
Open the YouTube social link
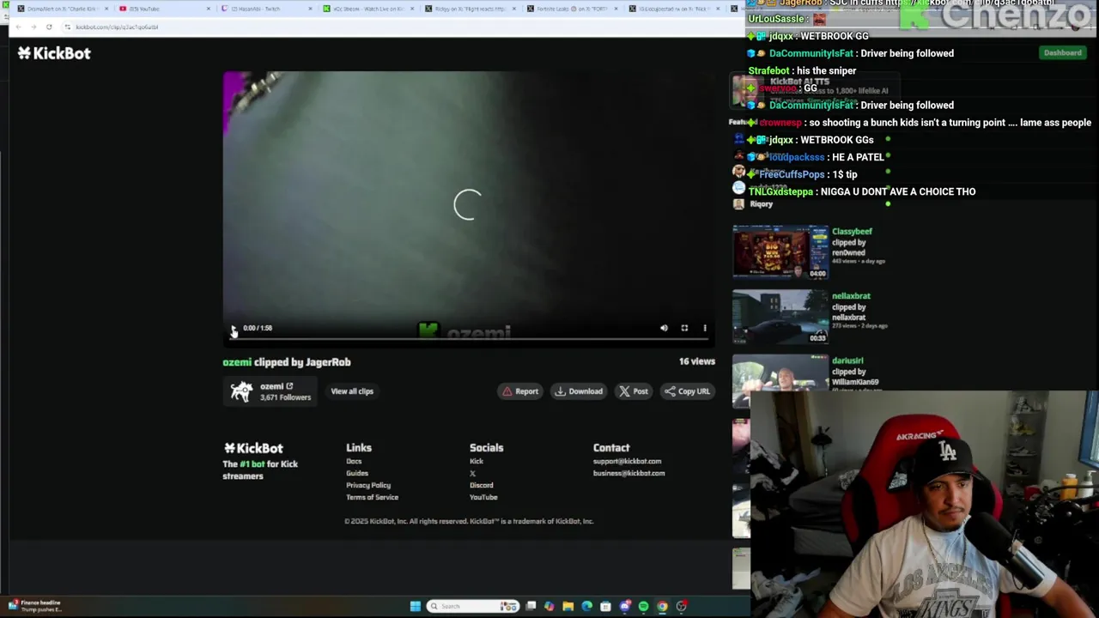(483, 497)
